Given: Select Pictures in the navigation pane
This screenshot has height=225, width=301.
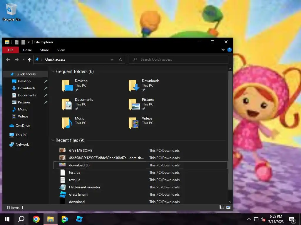Looking at the screenshot, I should [x=24, y=102].
